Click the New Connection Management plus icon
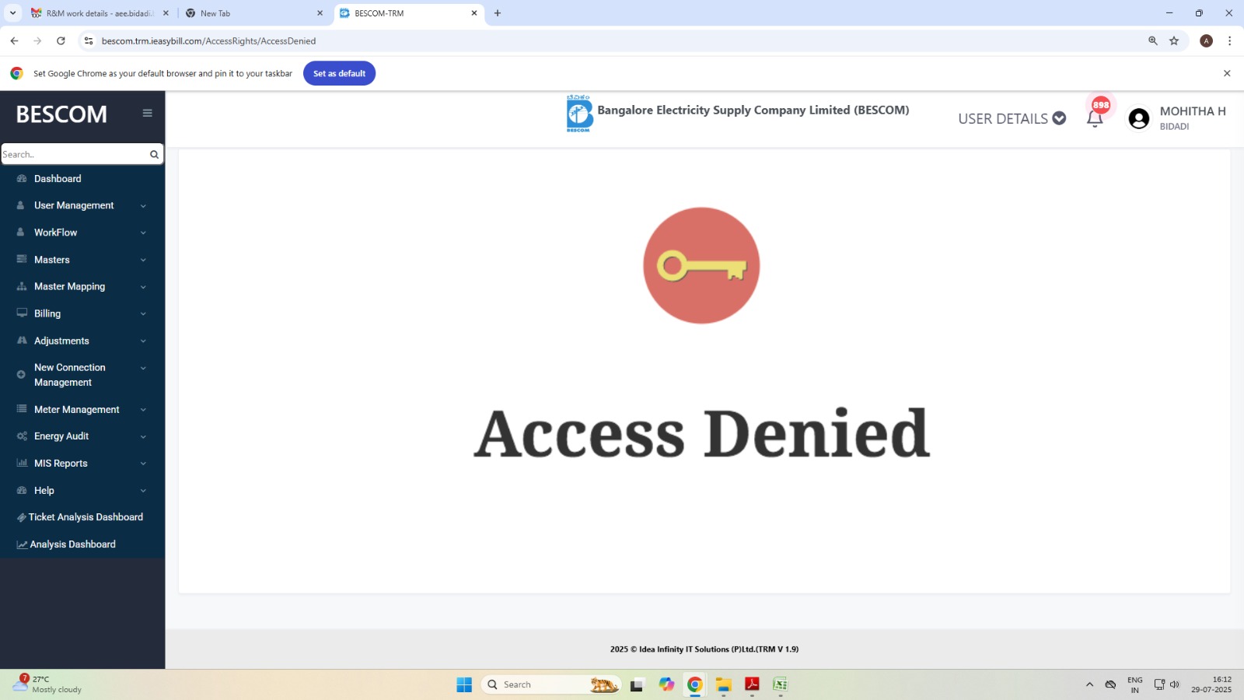This screenshot has height=700, width=1244. (x=21, y=374)
